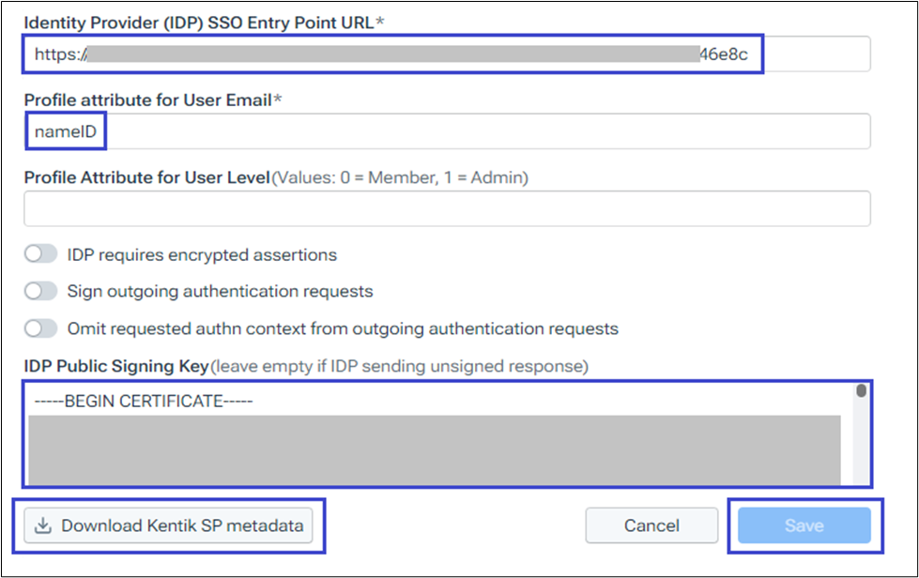Click the download icon on Kentik SP metadata button
Screen dimensions: 919x578
coord(42,526)
